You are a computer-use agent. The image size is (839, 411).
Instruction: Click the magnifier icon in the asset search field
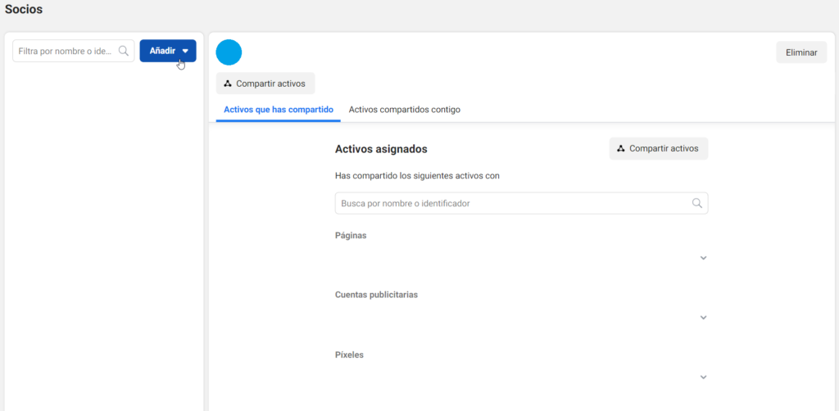(697, 203)
